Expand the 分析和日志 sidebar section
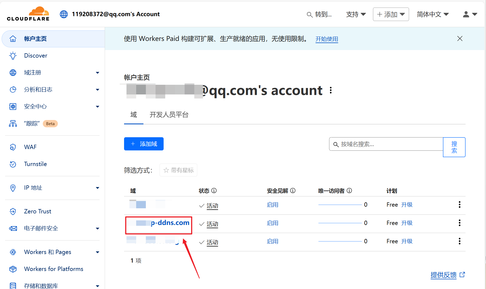Image resolution: width=486 pixels, height=289 pixels. coord(97,90)
